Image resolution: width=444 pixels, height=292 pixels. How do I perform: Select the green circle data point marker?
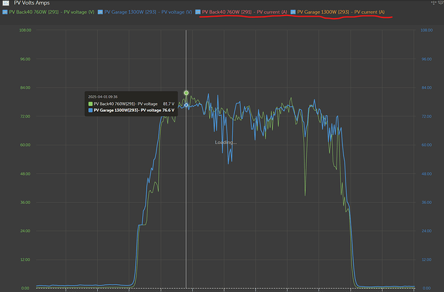186,93
